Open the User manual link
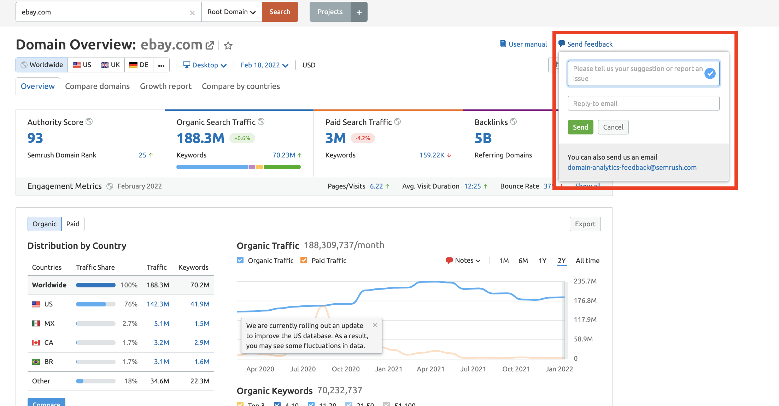This screenshot has width=779, height=406. [523, 44]
